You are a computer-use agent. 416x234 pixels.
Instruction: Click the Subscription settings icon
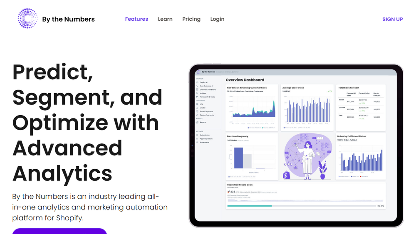click(x=197, y=135)
